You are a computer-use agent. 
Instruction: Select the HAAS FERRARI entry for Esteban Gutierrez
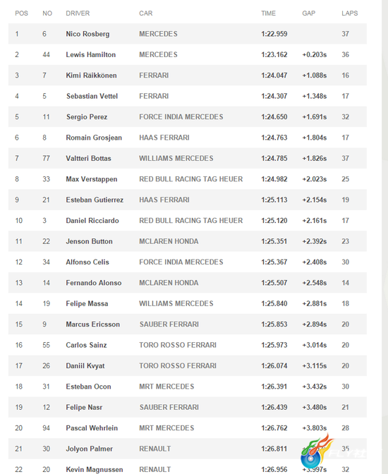(x=164, y=200)
